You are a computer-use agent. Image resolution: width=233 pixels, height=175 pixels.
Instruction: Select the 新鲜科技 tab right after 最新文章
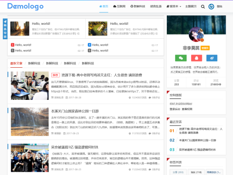pos(34,63)
